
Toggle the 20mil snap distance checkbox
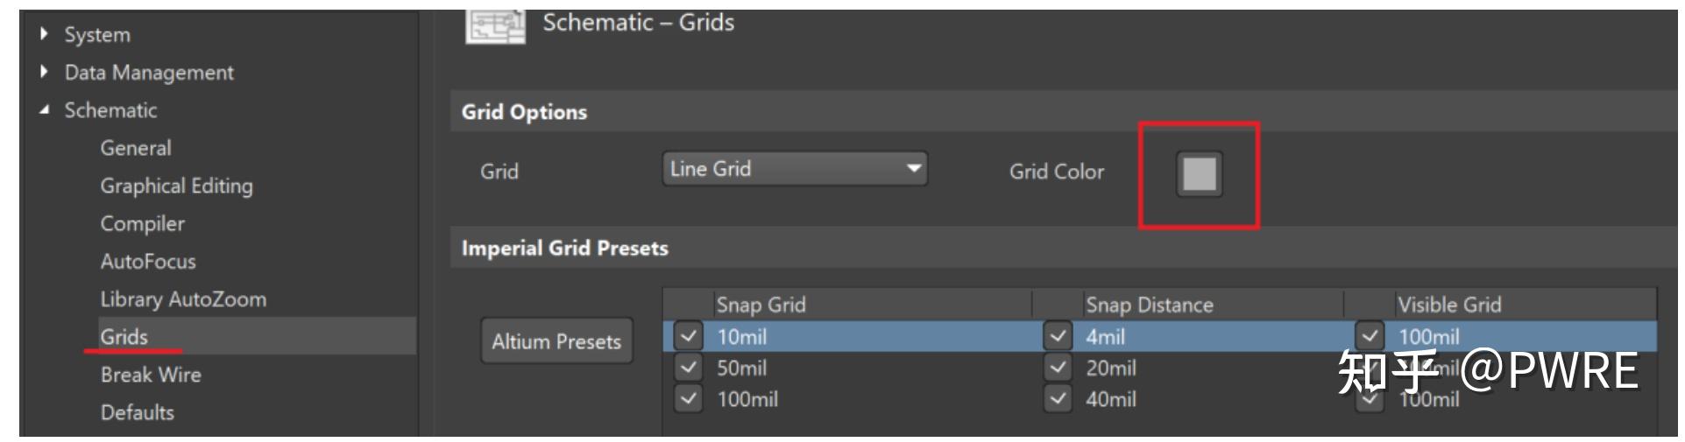[x=1058, y=368]
